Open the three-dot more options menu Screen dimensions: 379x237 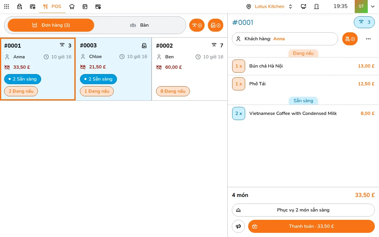tap(368, 39)
